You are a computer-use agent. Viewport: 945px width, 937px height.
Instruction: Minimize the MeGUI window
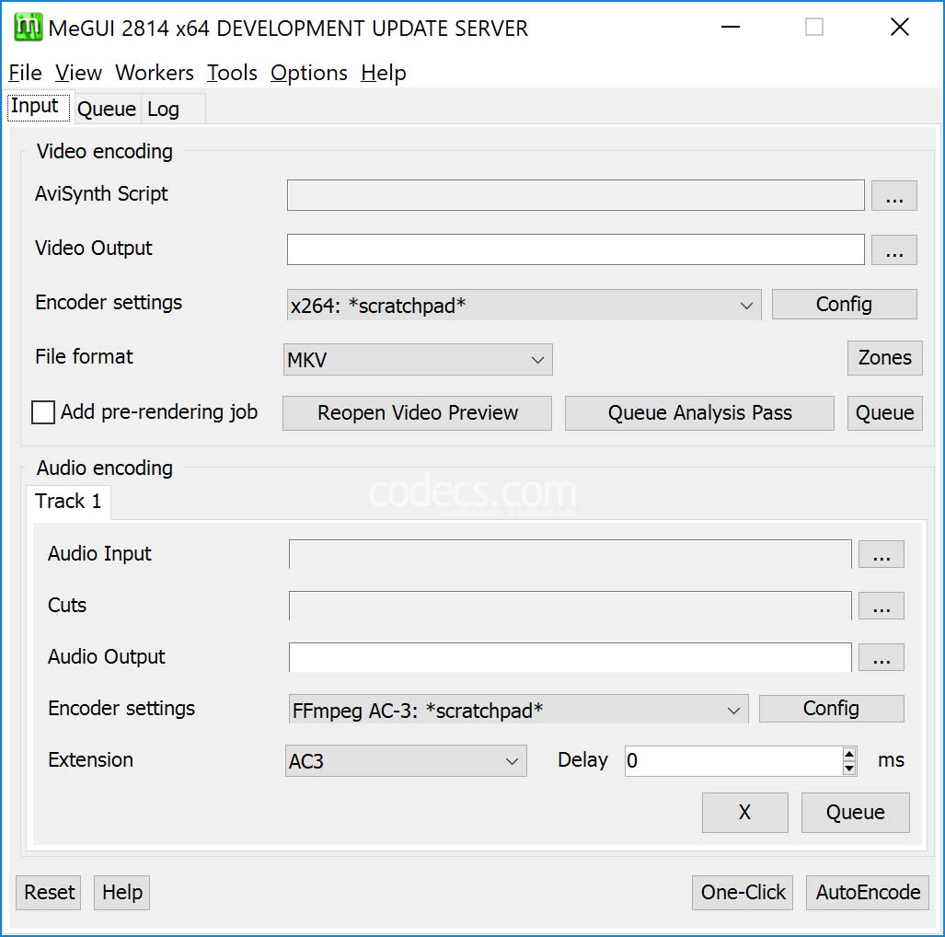click(x=731, y=27)
